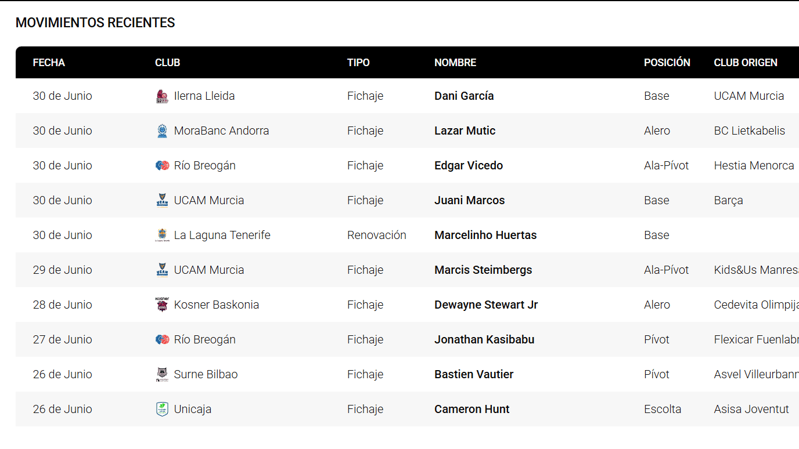This screenshot has width=799, height=449.
Task: Open Bastien Vautier's player page
Action: [x=474, y=374]
